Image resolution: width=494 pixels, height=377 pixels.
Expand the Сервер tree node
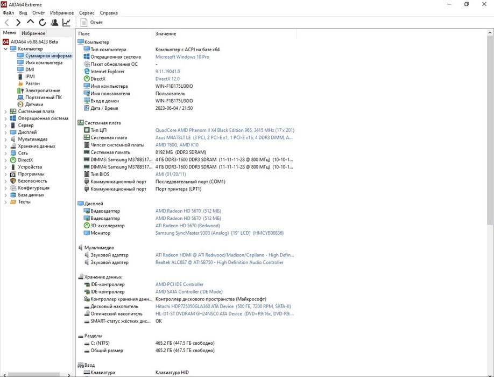click(5, 125)
